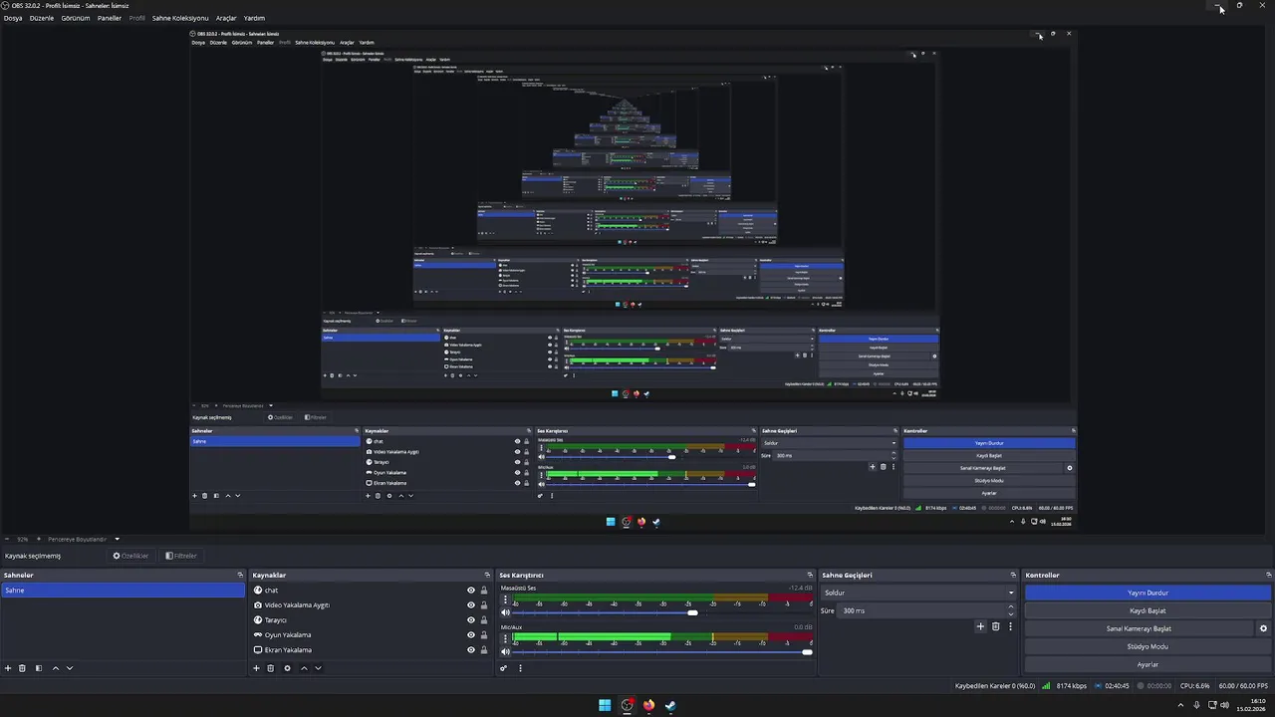The image size is (1275, 717).
Task: Open Paneller menu
Action: point(110,18)
